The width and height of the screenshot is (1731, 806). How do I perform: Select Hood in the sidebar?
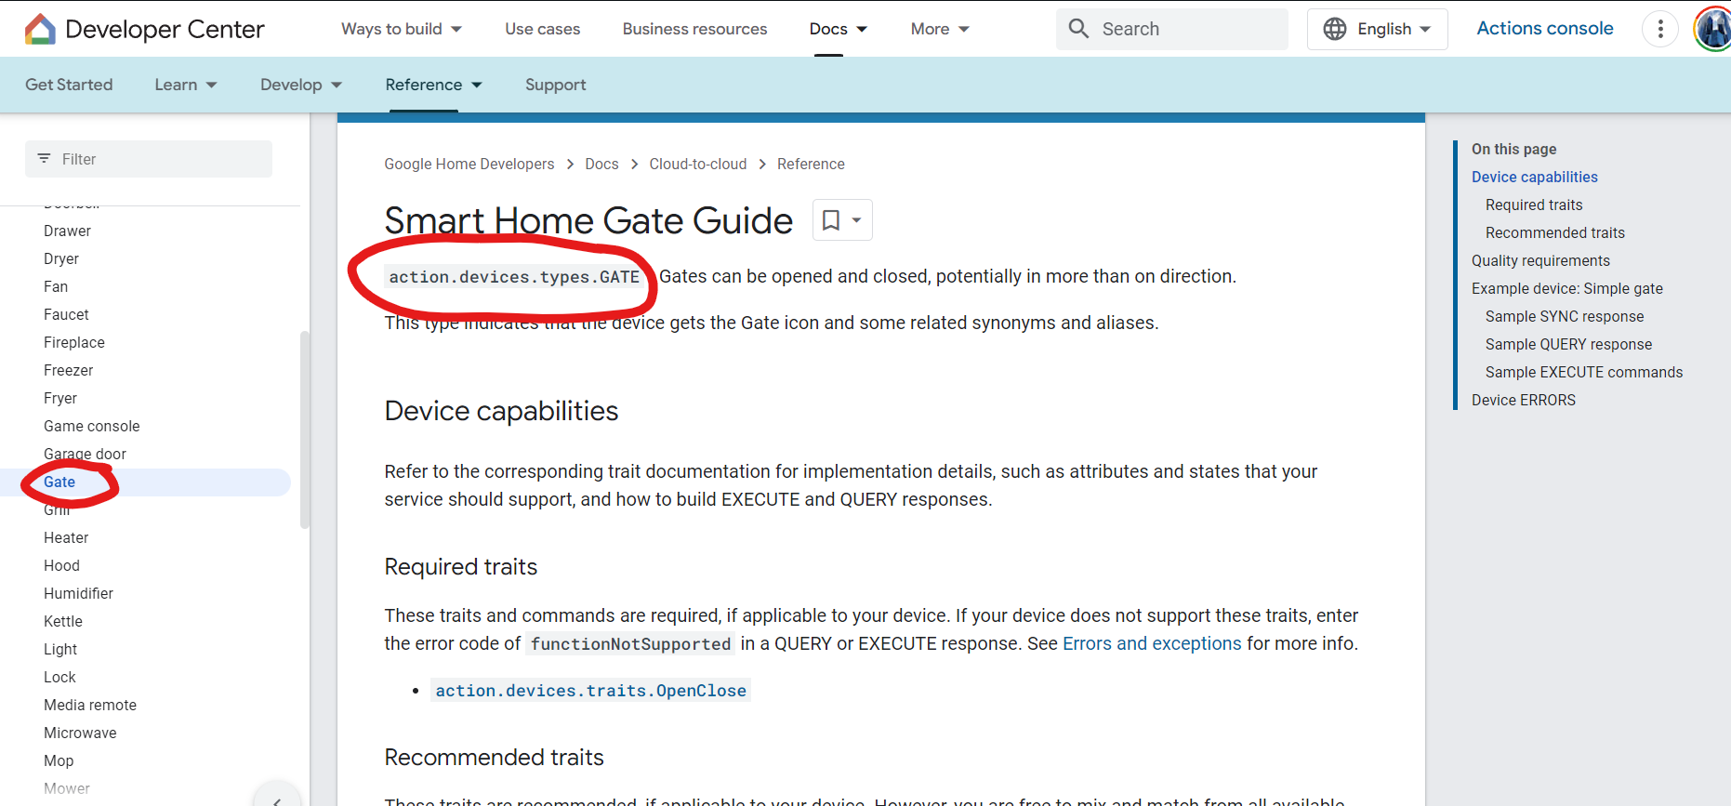tap(61, 565)
